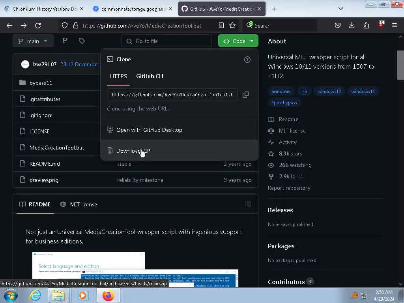Click the browser Search box
This screenshot has width=404, height=303.
pyautogui.click(x=280, y=26)
